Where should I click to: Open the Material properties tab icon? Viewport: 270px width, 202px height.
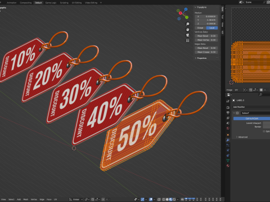click(x=228, y=166)
